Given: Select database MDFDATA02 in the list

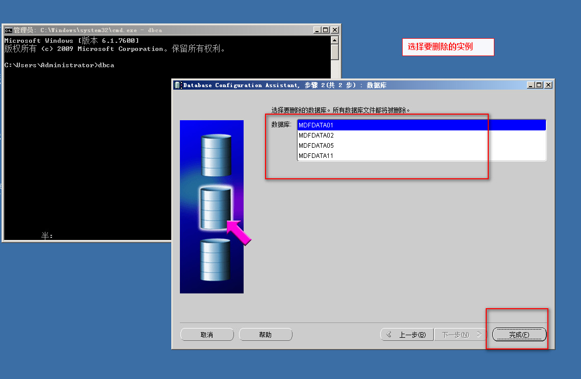Looking at the screenshot, I should tap(316, 136).
